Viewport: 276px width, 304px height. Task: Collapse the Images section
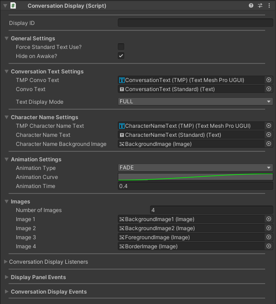click(x=6, y=202)
